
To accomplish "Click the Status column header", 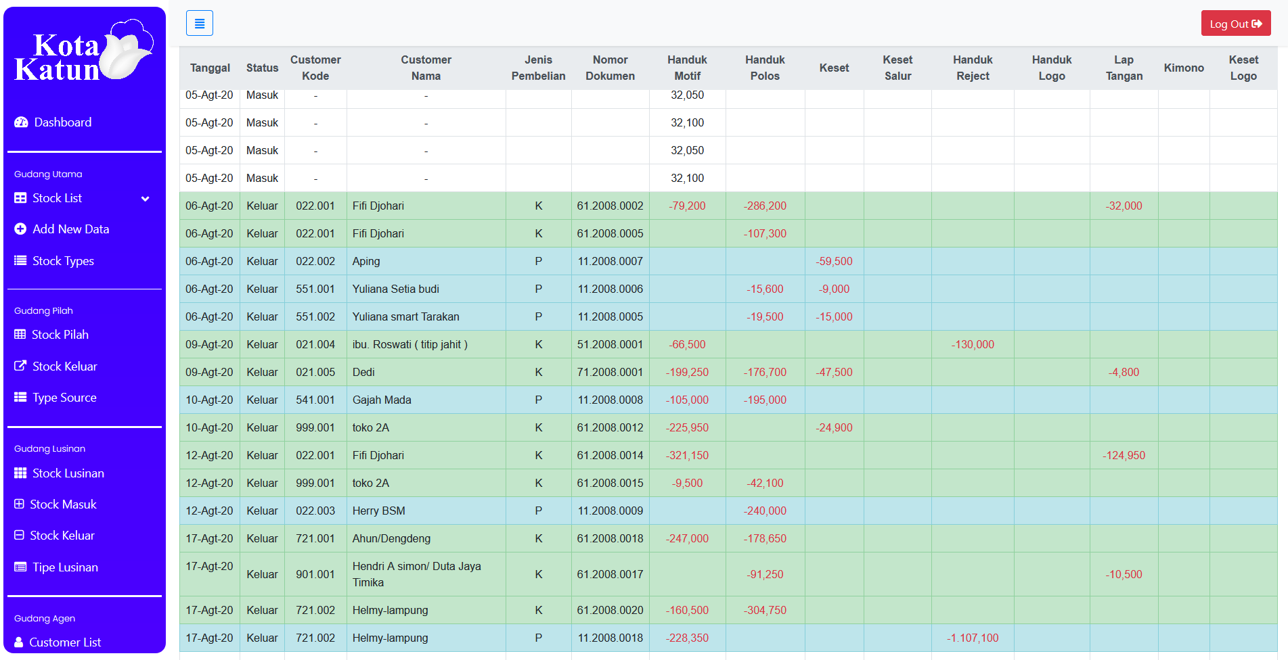I will tap(262, 68).
